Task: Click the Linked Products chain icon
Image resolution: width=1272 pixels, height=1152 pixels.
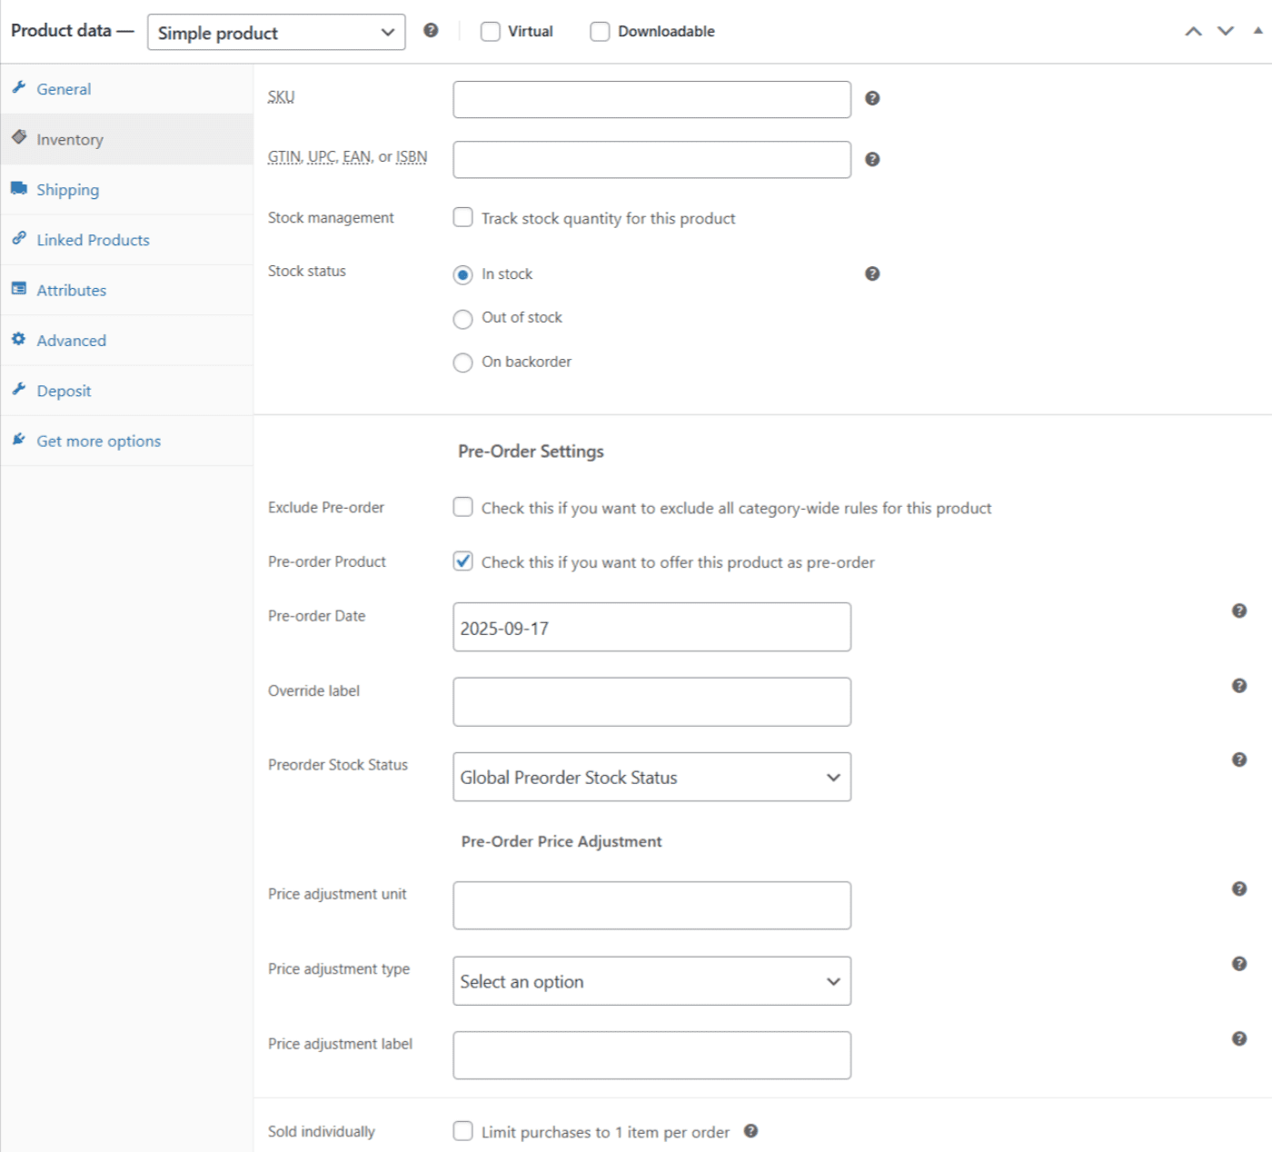Action: tap(19, 239)
